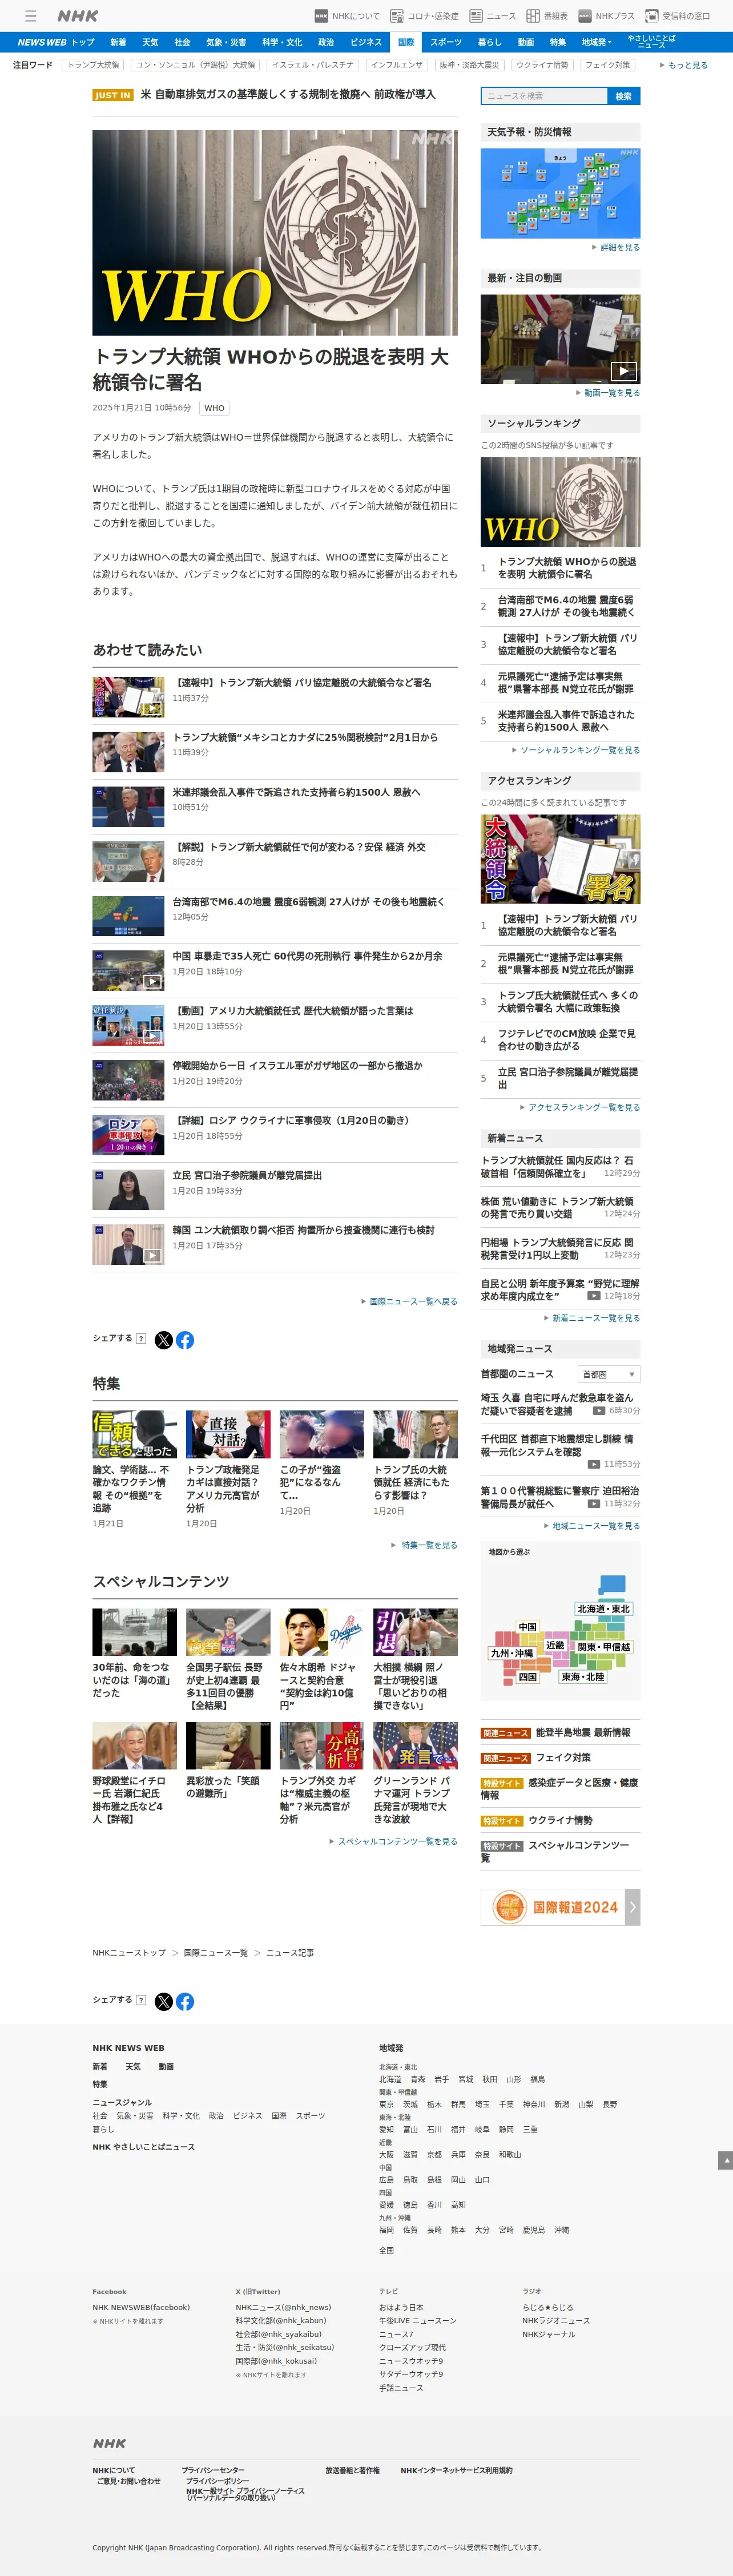Open related article about パリ協定離脱
Viewport: 733px width, 2576px height.
tap(302, 683)
